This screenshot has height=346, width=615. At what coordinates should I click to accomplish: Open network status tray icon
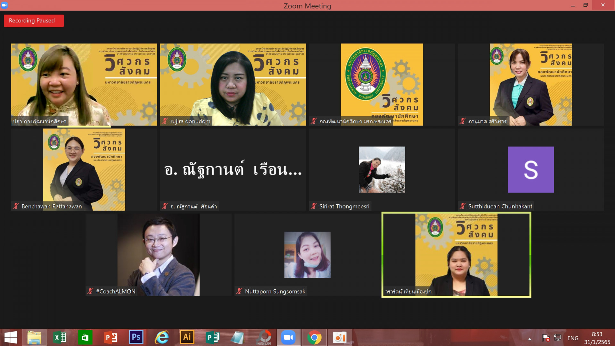pos(558,338)
